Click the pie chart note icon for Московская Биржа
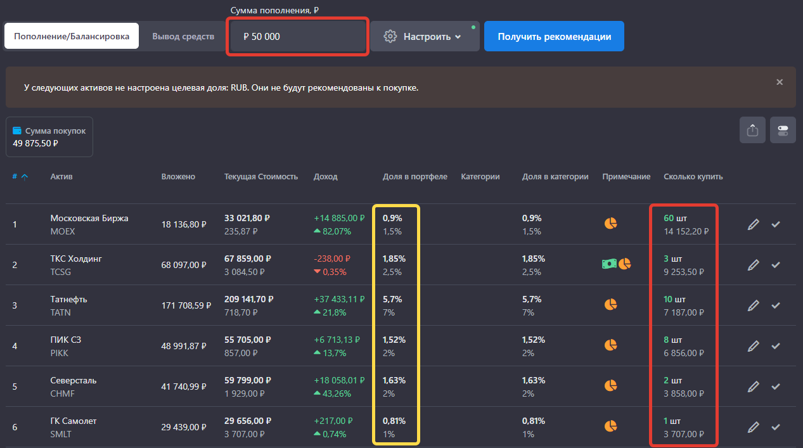This screenshot has height=448, width=803. pyautogui.click(x=610, y=223)
